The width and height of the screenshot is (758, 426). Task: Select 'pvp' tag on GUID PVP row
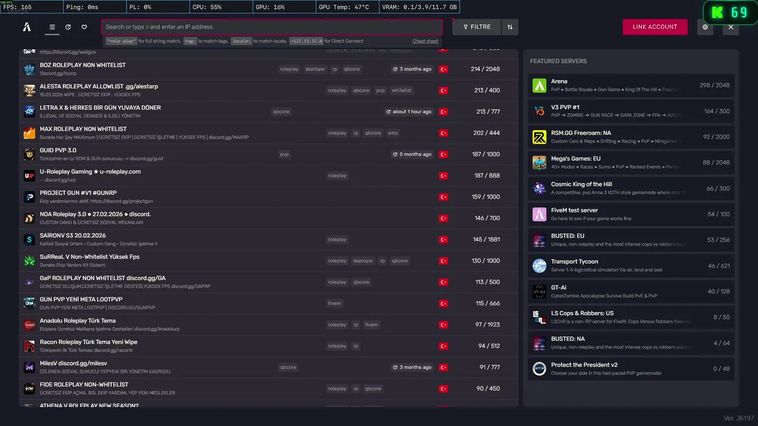tap(284, 154)
